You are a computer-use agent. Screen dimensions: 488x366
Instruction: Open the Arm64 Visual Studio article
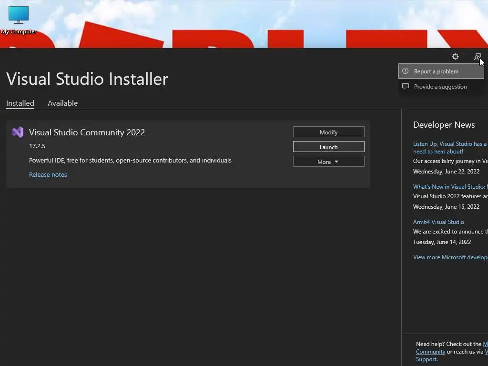pyautogui.click(x=438, y=222)
